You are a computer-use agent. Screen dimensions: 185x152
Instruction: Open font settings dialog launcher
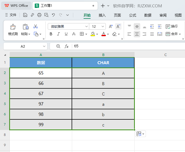[122, 39]
